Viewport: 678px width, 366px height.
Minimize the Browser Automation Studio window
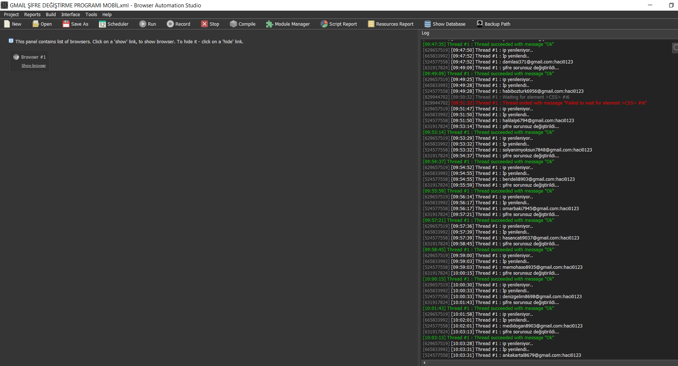[x=650, y=5]
